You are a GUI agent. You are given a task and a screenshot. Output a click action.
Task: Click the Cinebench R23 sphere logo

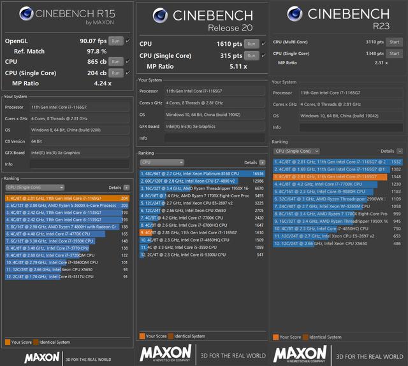295,13
